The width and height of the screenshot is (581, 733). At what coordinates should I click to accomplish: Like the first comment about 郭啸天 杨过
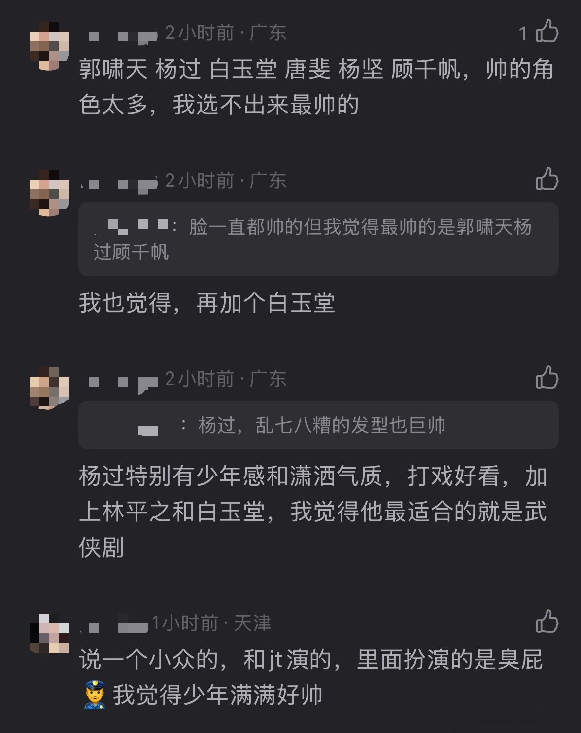click(x=547, y=32)
